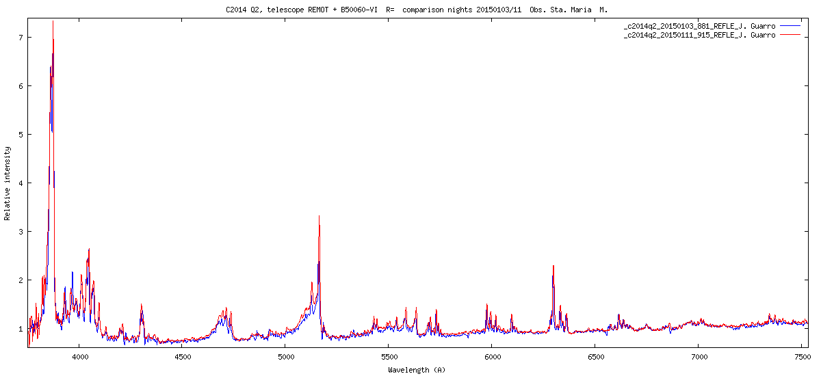
Task: Click the 3 tick label on y-axis
Action: pos(21,232)
